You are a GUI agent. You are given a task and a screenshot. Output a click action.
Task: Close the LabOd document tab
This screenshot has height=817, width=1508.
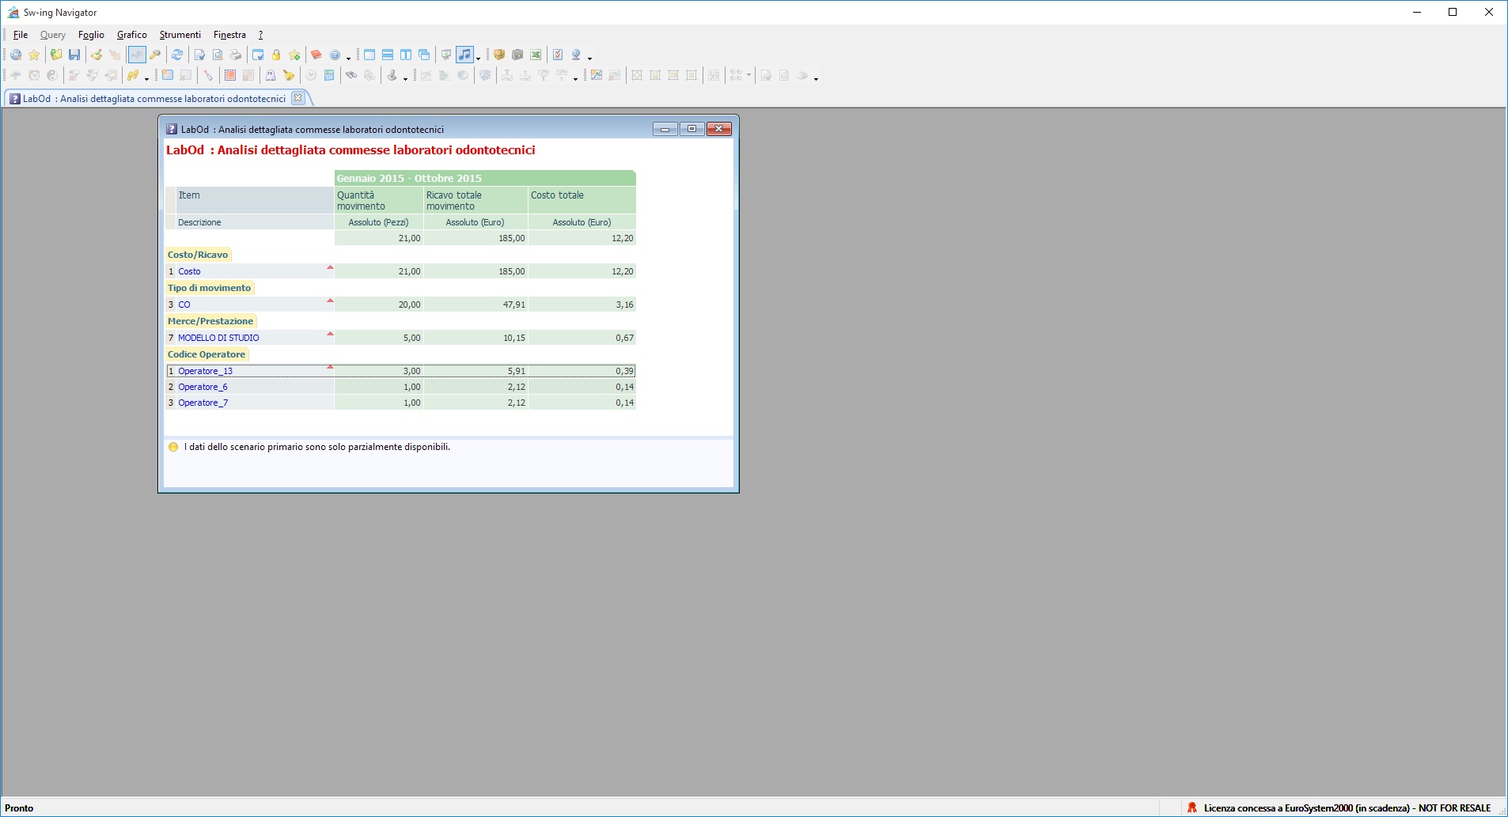[x=298, y=98]
